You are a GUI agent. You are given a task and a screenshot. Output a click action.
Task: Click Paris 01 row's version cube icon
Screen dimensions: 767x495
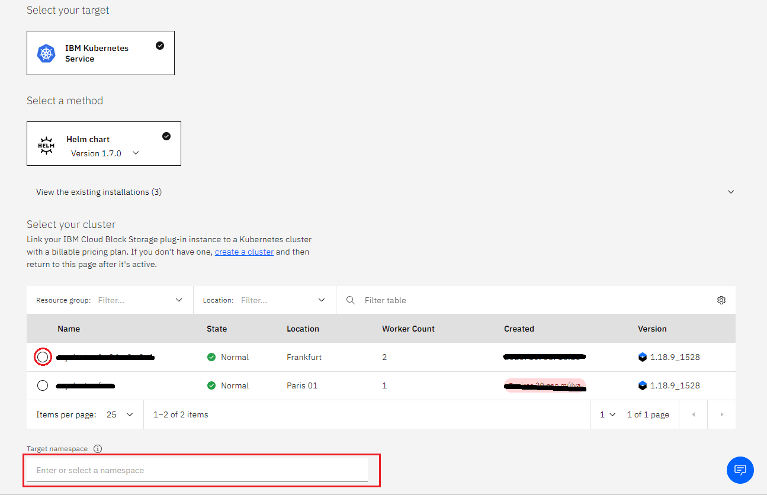643,385
